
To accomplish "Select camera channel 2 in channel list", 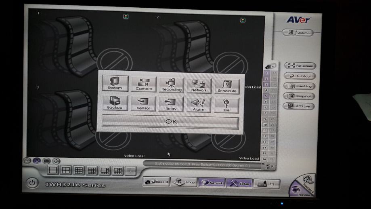I will pyautogui.click(x=266, y=79).
